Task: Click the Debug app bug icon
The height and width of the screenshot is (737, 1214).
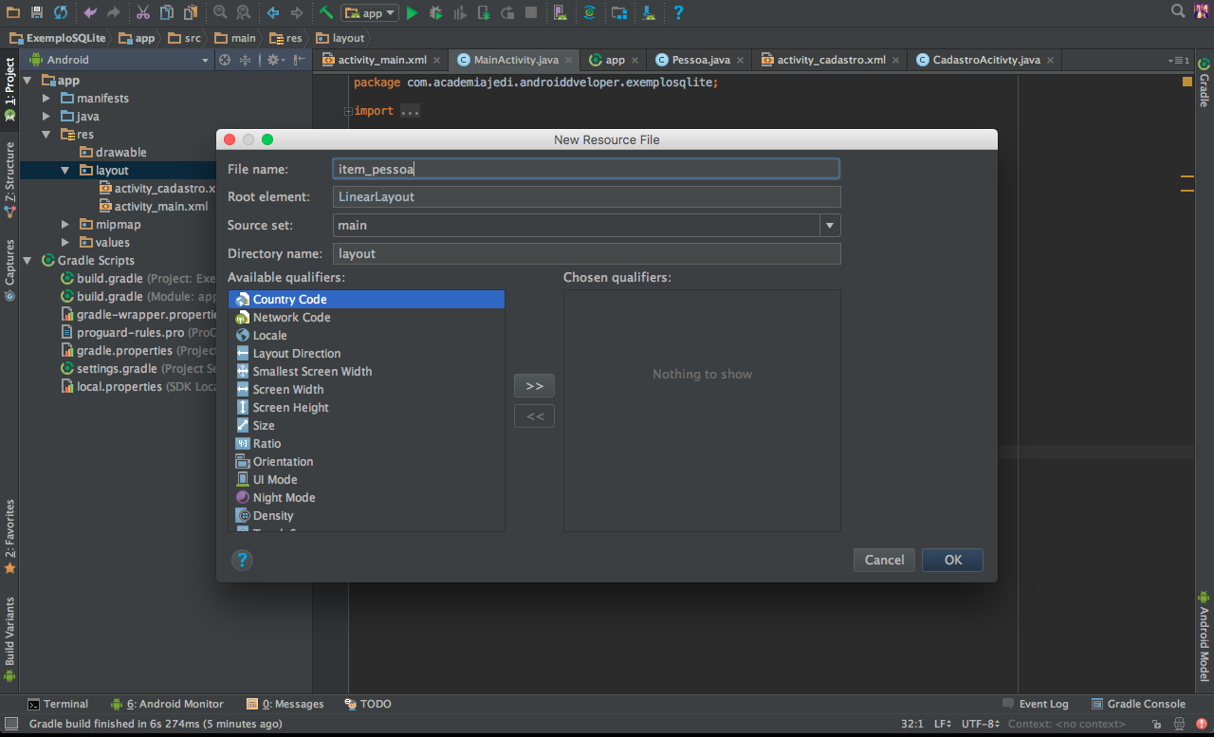Action: click(435, 12)
